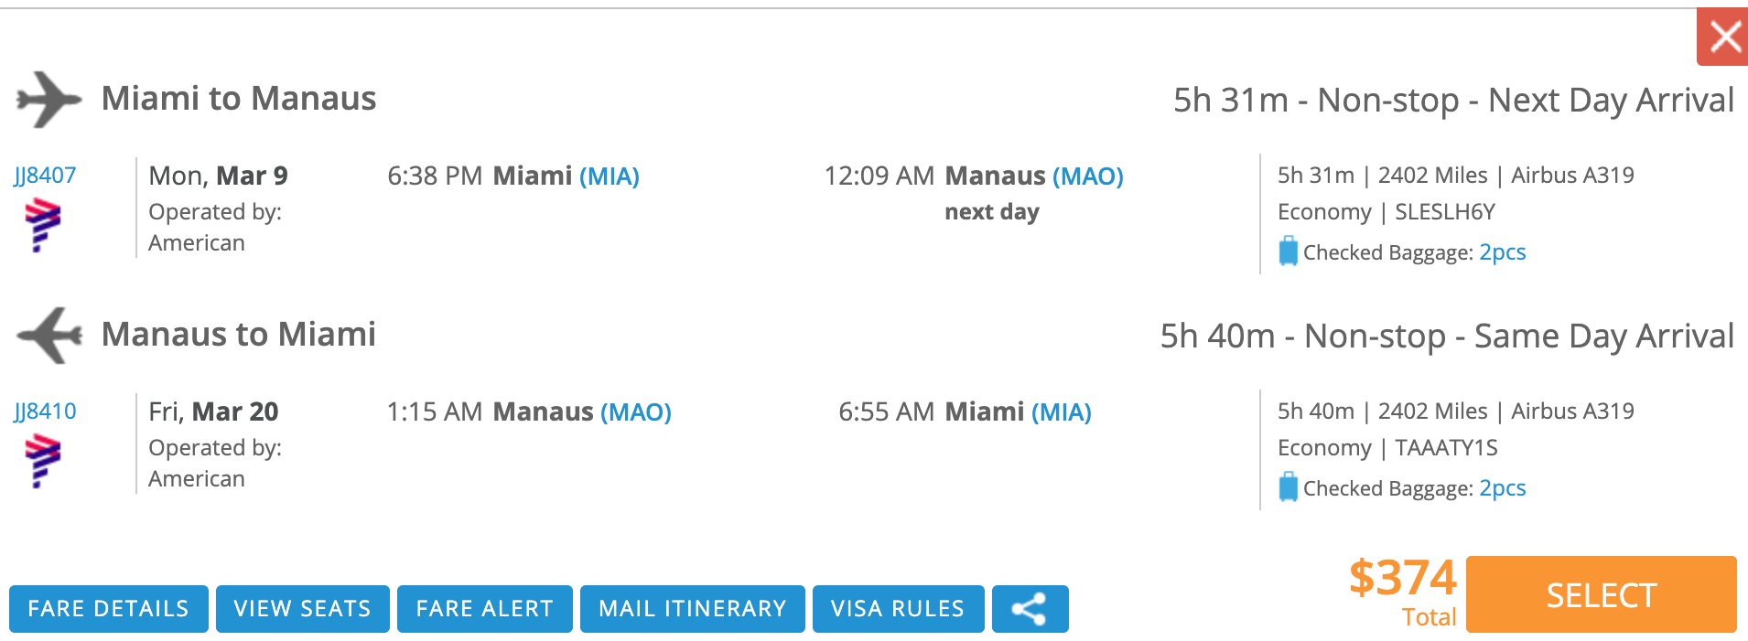Click the 2pcs baggage link on the outbound flight
Viewport: 1748px width, 641px height.
[x=1502, y=252]
